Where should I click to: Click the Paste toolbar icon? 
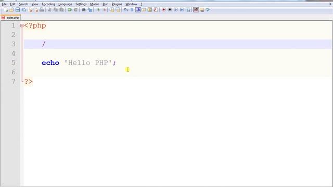click(x=61, y=10)
